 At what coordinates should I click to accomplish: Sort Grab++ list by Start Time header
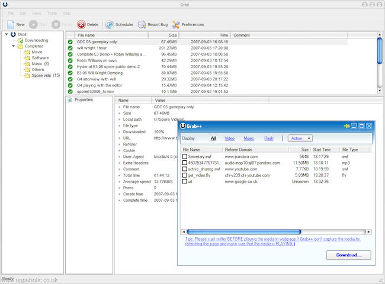[x=326, y=150]
